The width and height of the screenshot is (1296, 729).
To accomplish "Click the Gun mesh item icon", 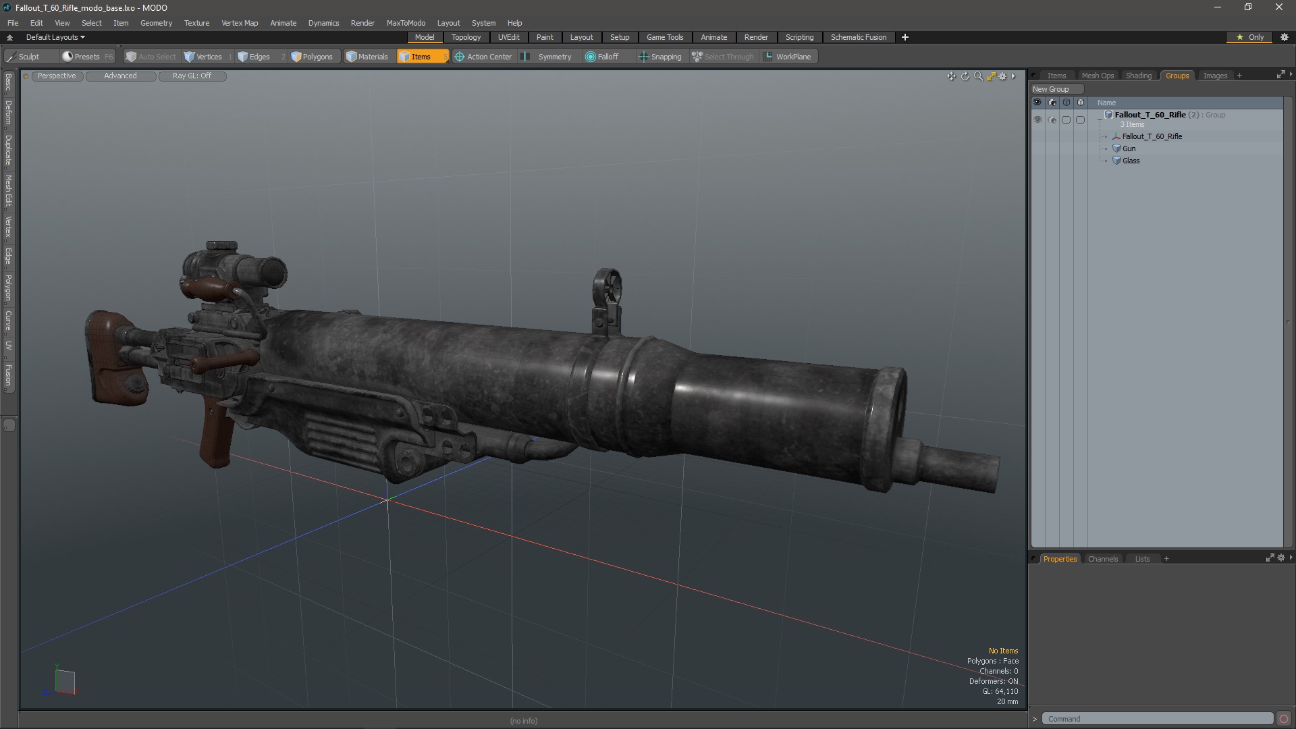I will [x=1116, y=148].
